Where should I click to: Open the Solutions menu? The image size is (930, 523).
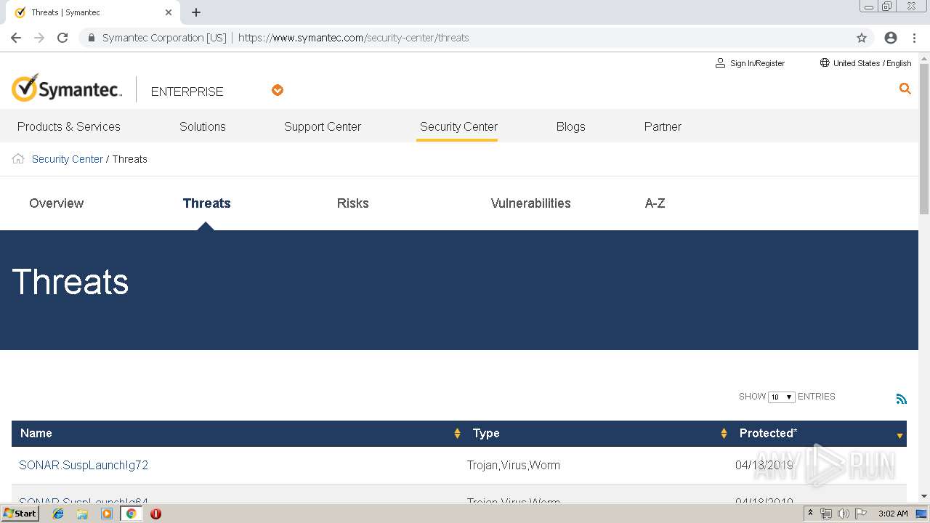[203, 126]
